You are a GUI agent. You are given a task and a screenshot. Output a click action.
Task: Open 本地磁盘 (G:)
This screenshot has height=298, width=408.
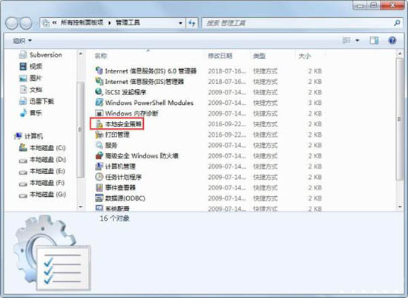click(42, 194)
